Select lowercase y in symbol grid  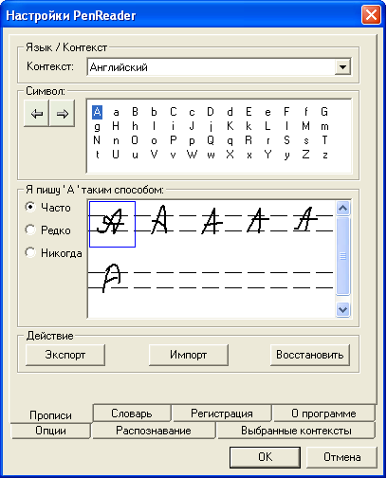pyautogui.click(x=286, y=156)
